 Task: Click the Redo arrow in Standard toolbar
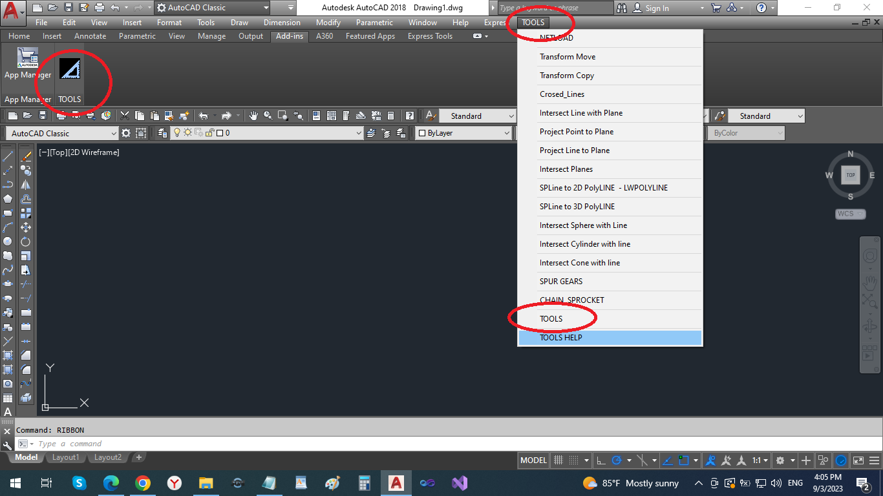[226, 116]
